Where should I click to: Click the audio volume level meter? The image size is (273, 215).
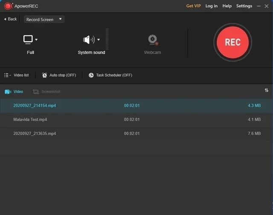(x=107, y=39)
